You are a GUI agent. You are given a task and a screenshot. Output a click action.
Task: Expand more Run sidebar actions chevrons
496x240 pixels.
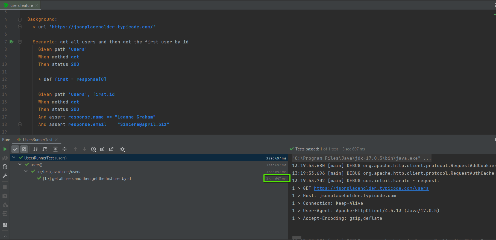(x=5, y=236)
